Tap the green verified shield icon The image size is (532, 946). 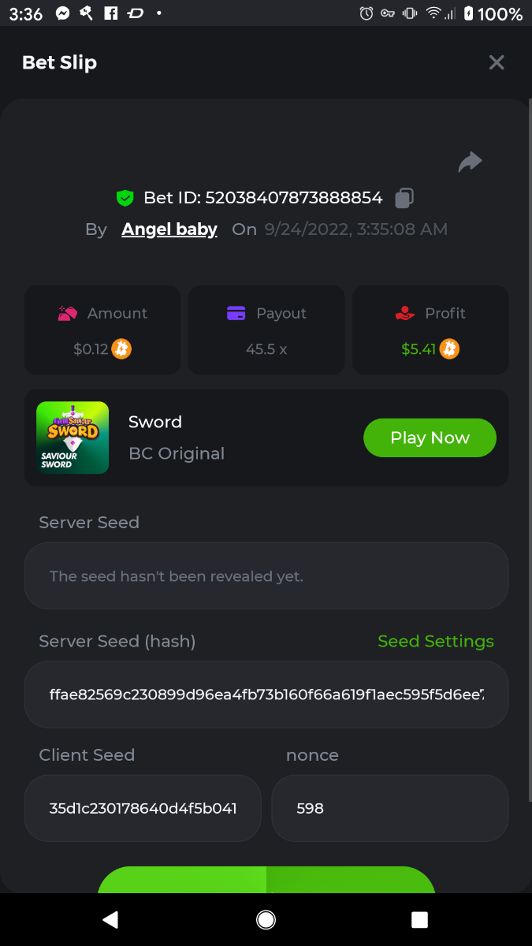coord(125,198)
